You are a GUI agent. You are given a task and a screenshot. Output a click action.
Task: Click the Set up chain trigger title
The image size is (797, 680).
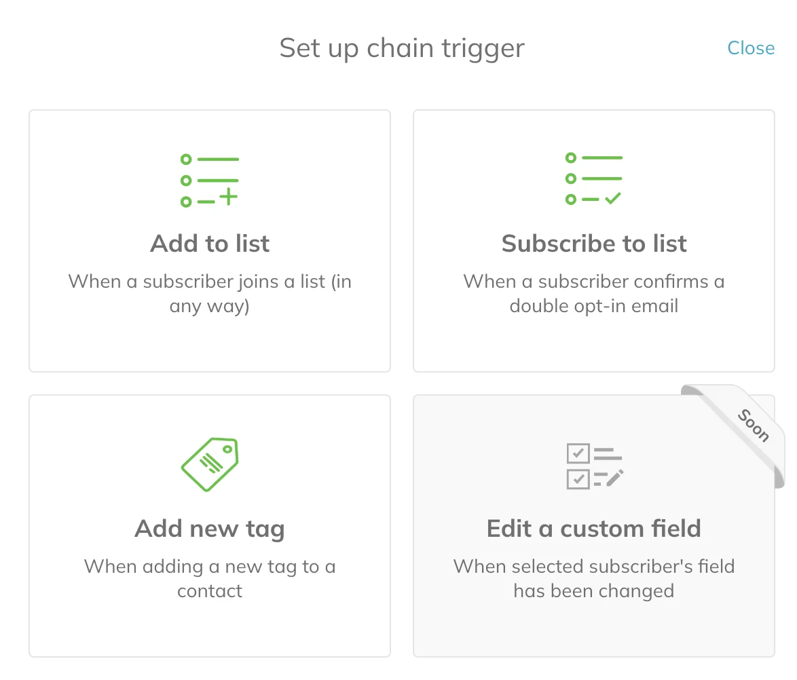click(x=401, y=50)
